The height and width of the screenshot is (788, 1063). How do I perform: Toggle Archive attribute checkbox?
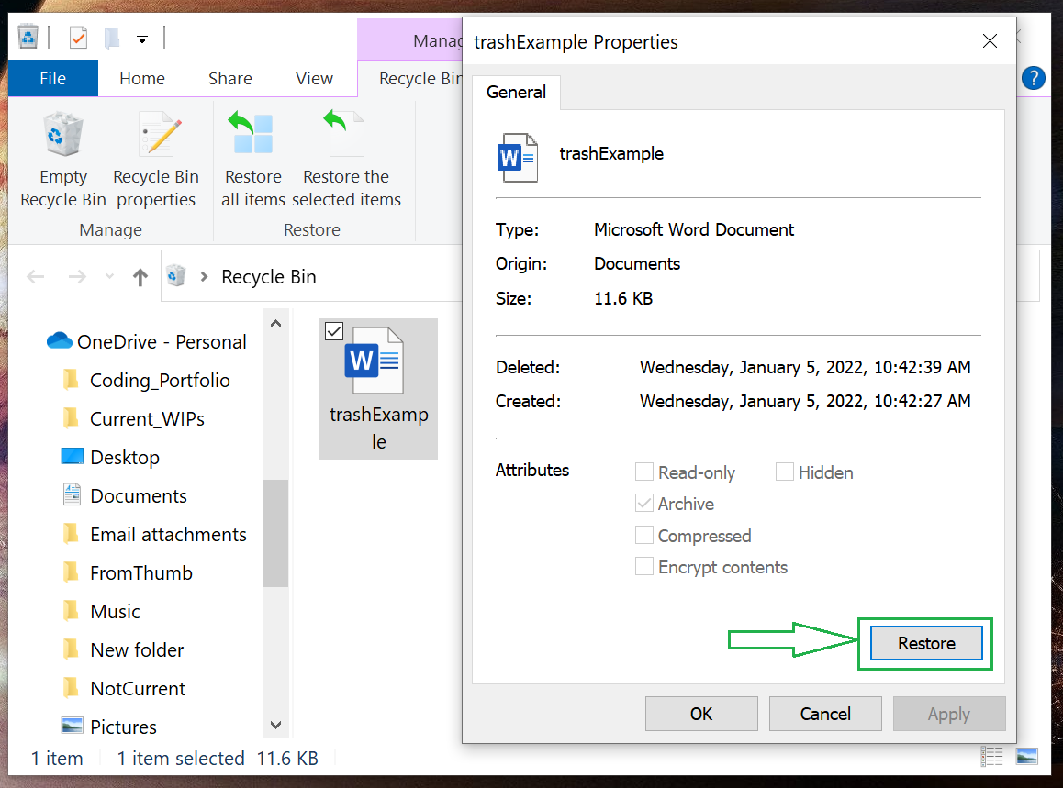coord(644,503)
